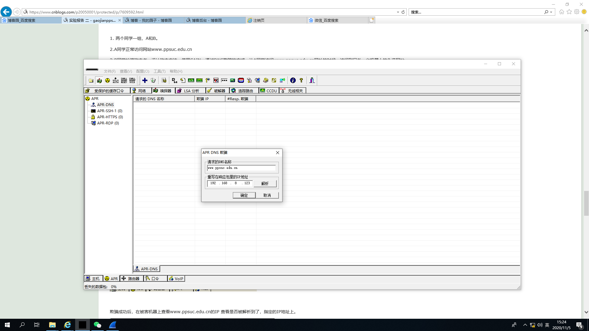This screenshot has width=589, height=331.
Task: Toggle the Start/Stop APR radiation icon
Action: (x=107, y=80)
